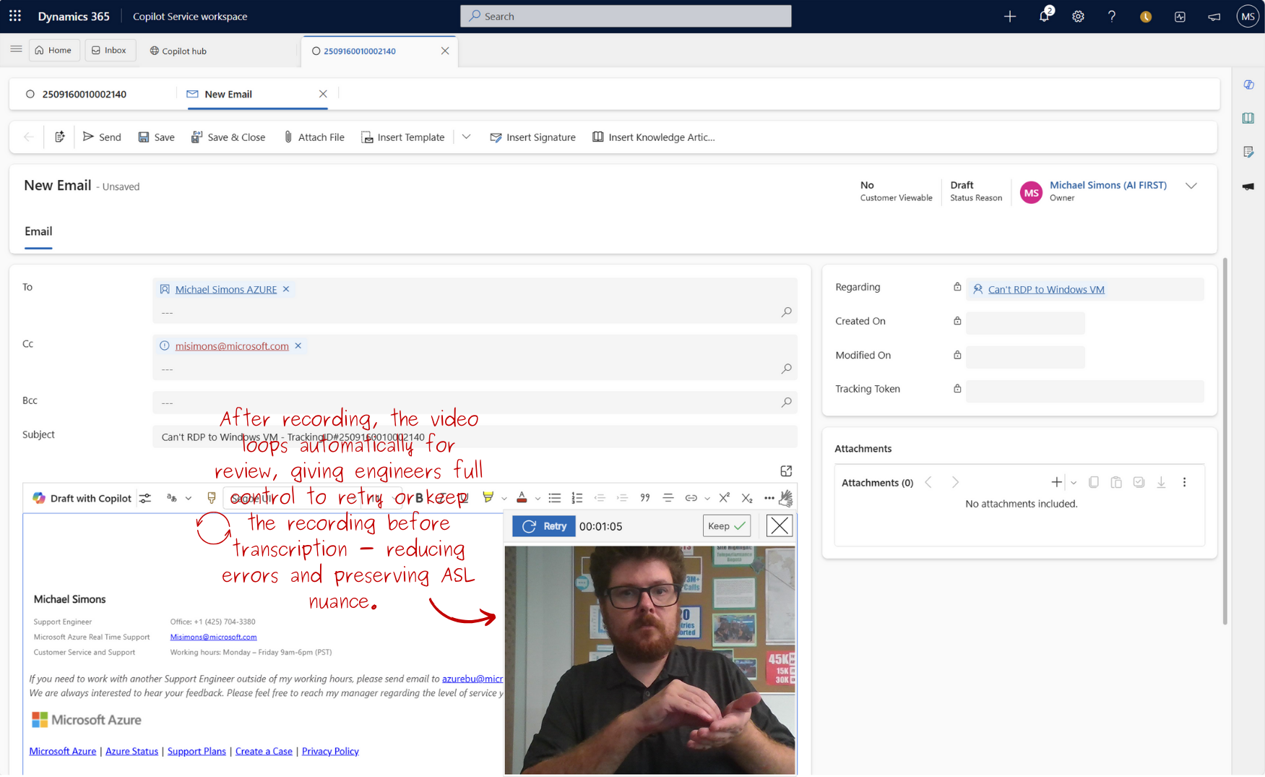Image resolution: width=1265 pixels, height=777 pixels.
Task: Expand the Insert Template dropdown chevron
Action: pos(466,137)
